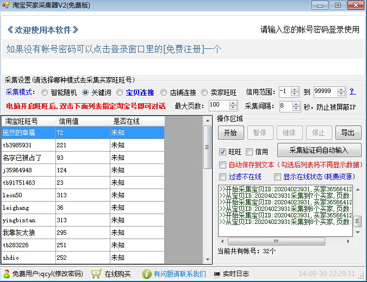Enable 过滤不在线 filter checkbox

[x=222, y=177]
